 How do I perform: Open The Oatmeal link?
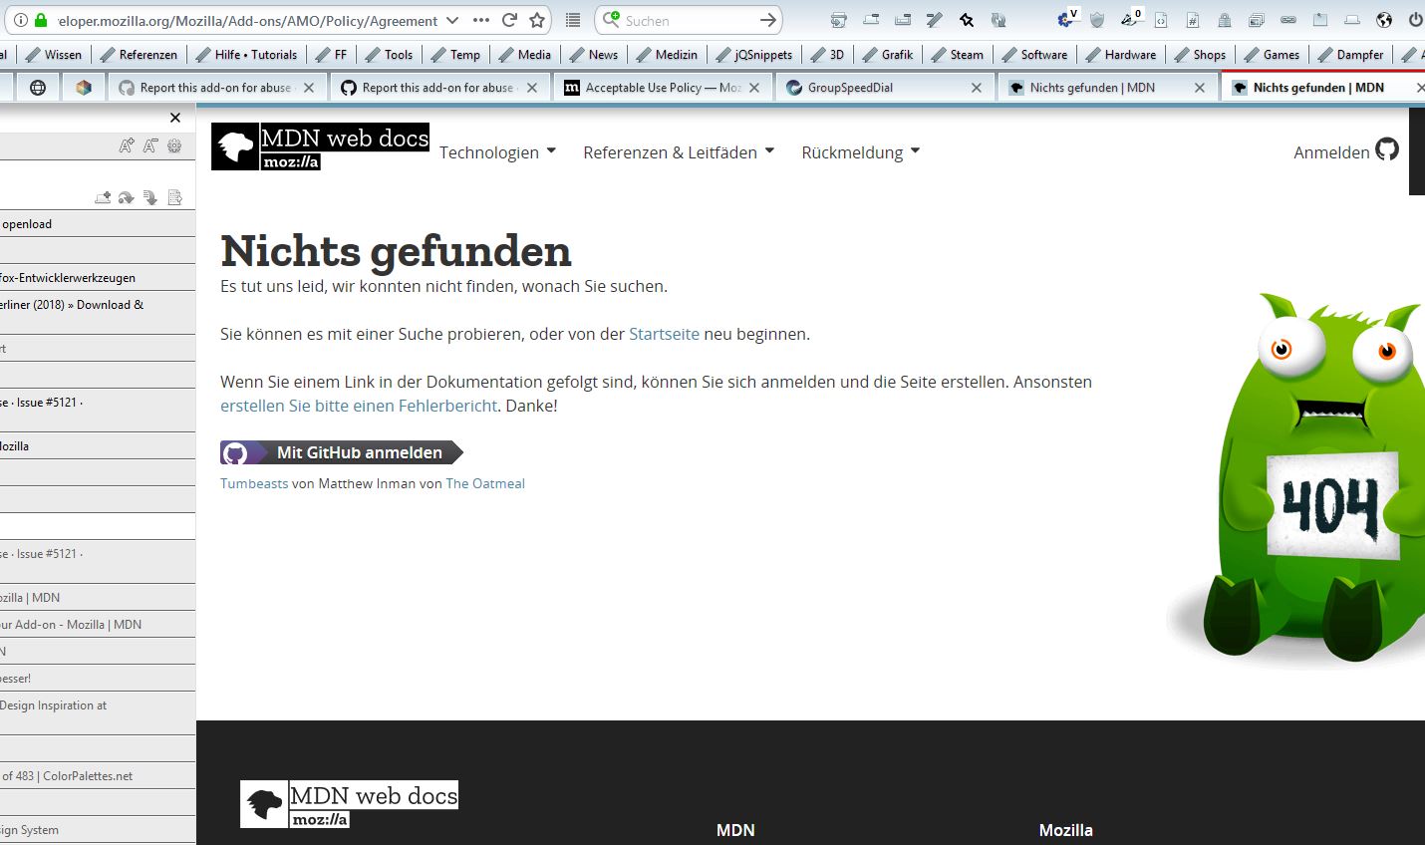(485, 483)
